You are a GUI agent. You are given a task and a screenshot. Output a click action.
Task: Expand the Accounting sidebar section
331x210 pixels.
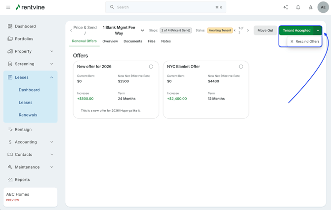(51, 142)
